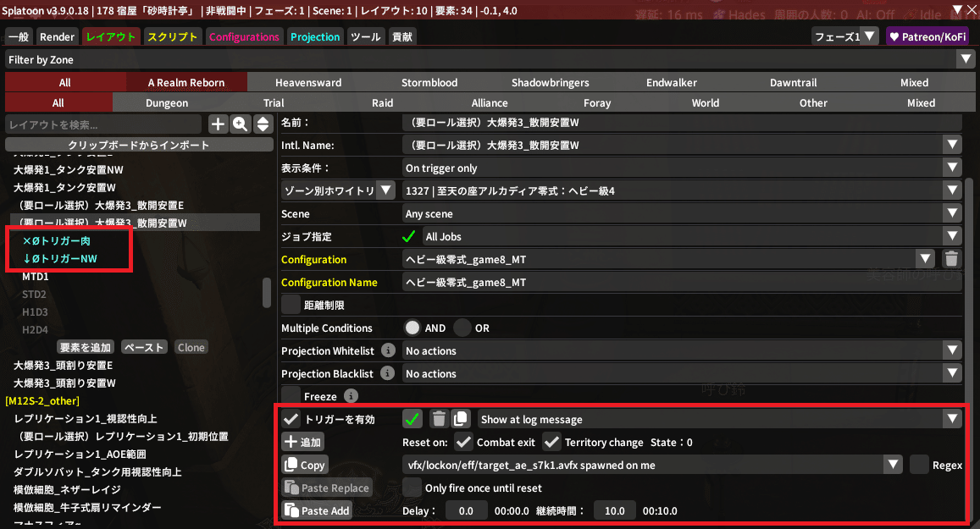
Task: Click the info icon next to Projection Whitelist
Action: [x=388, y=350]
